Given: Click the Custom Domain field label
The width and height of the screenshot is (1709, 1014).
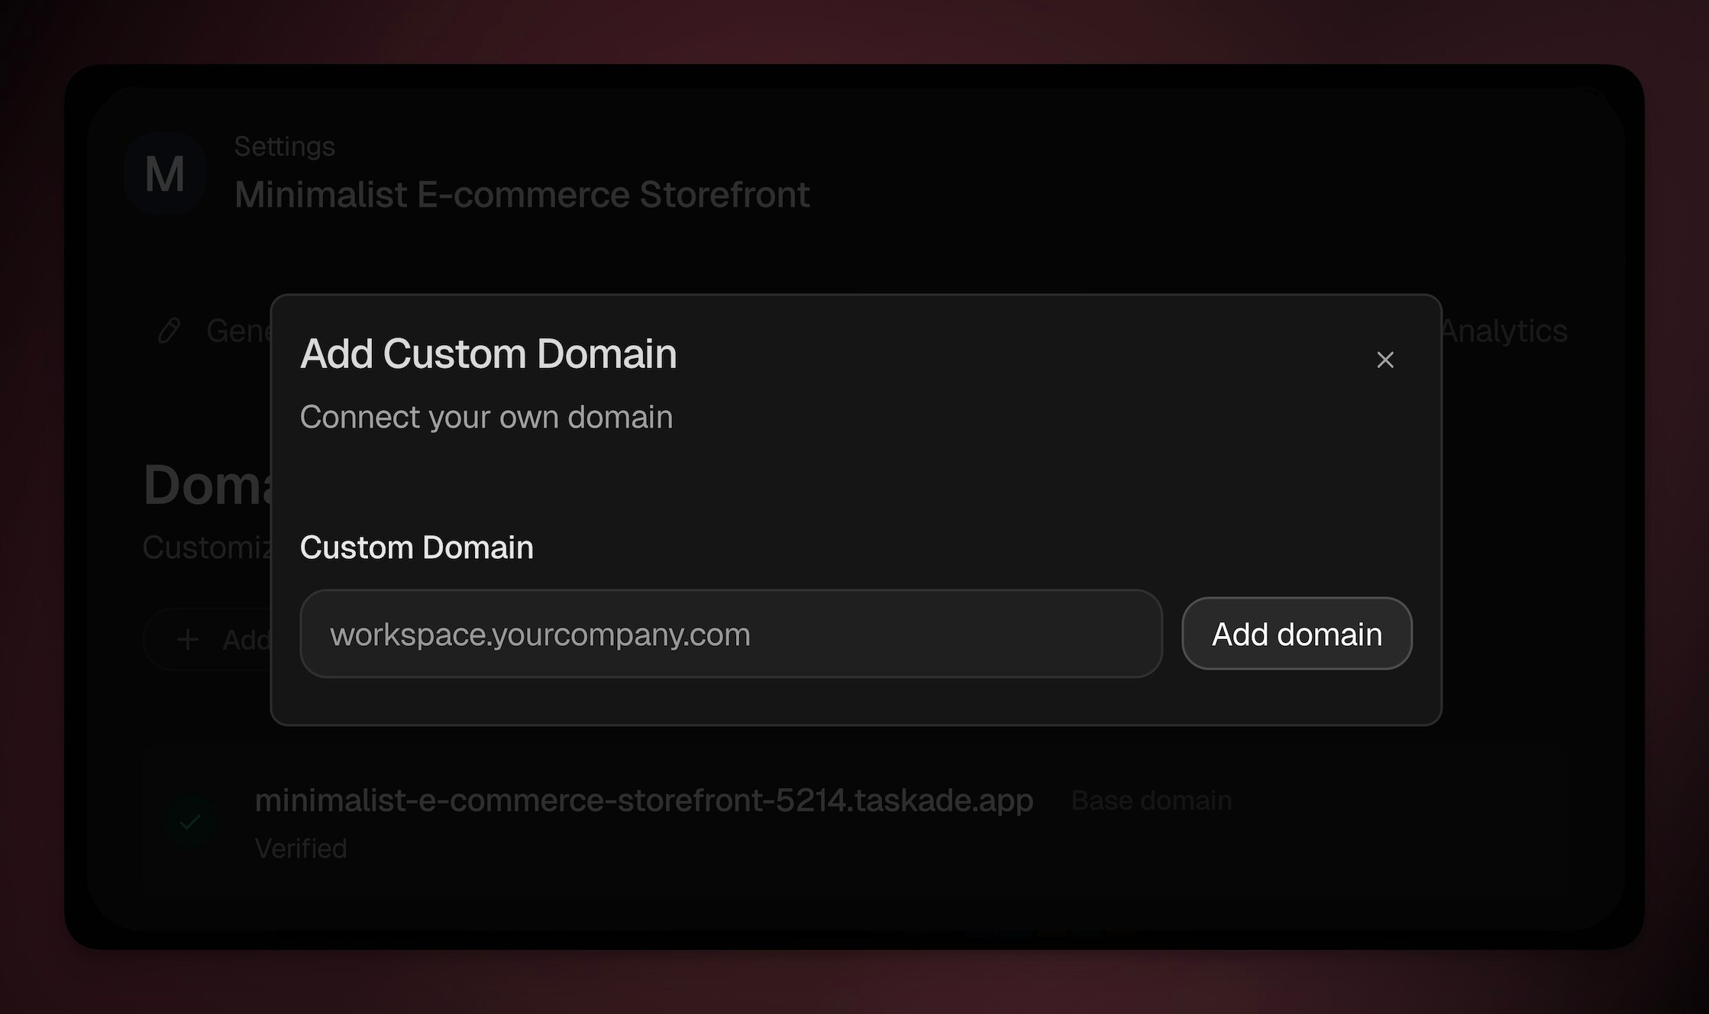Looking at the screenshot, I should pyautogui.click(x=416, y=547).
